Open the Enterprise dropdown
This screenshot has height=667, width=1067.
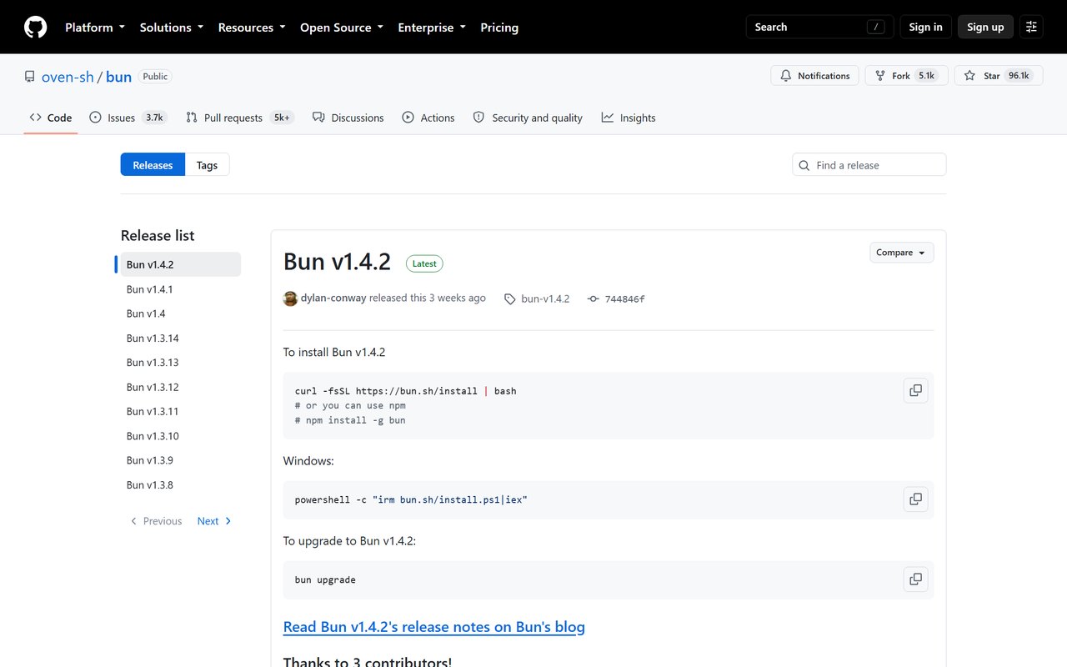pyautogui.click(x=432, y=28)
